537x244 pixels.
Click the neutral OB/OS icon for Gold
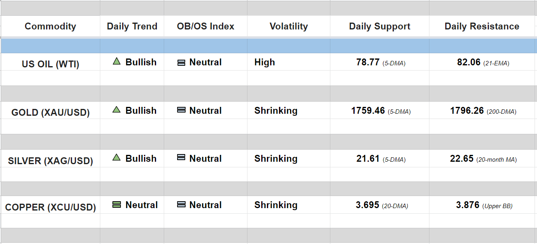tap(182, 110)
